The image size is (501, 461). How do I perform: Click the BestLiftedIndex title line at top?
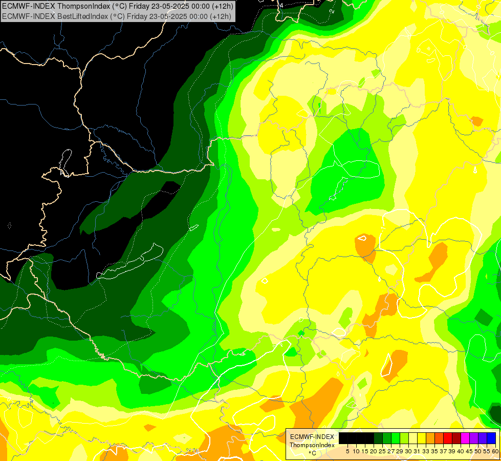pos(117,16)
